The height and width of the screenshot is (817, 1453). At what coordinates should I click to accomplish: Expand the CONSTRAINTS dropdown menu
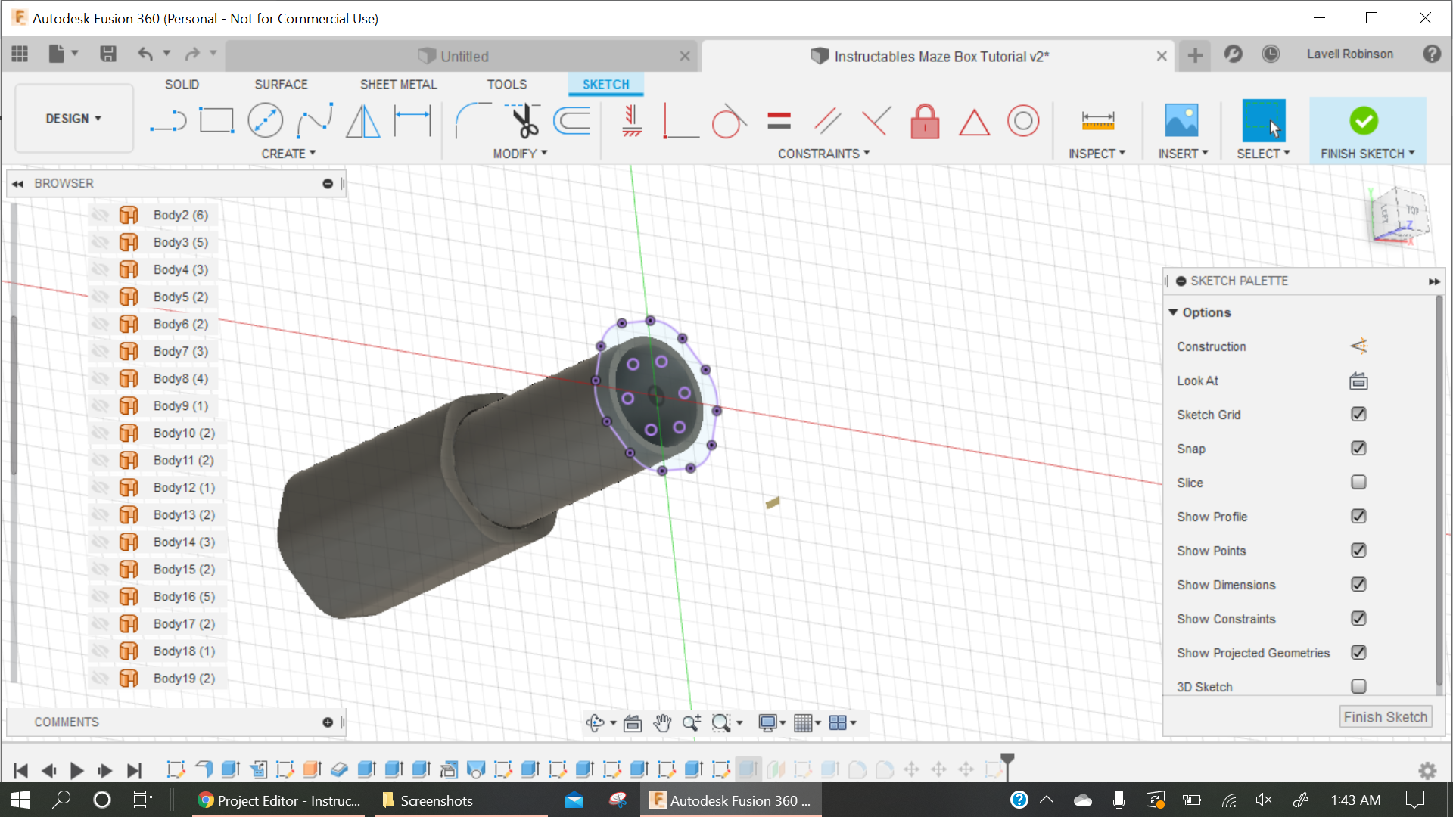click(824, 154)
